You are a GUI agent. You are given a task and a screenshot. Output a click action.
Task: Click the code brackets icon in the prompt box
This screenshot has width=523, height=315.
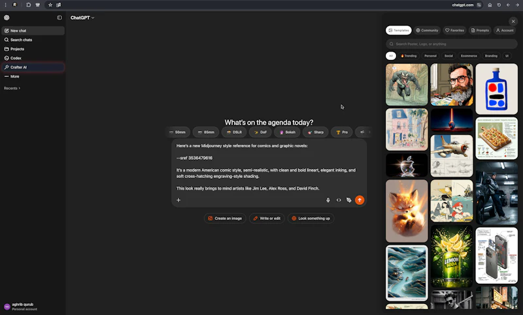[x=339, y=200]
